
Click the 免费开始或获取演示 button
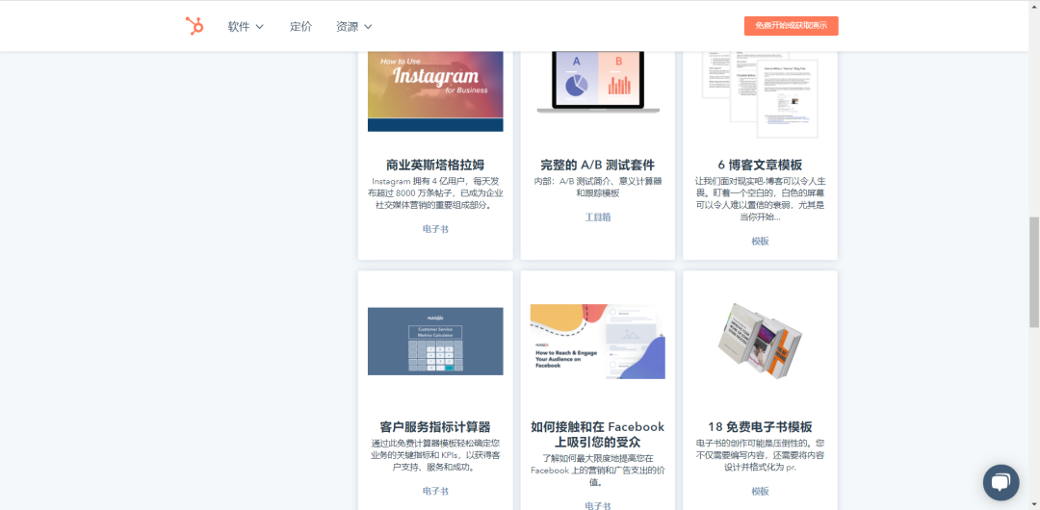coord(791,26)
